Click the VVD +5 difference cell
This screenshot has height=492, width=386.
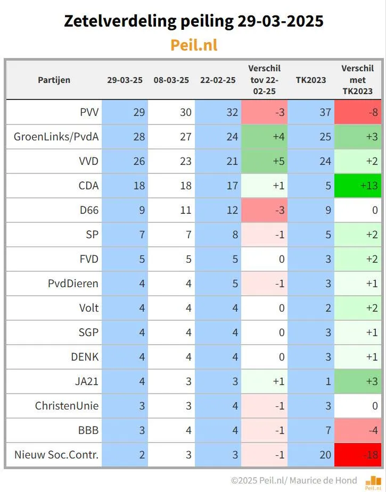pos(265,161)
